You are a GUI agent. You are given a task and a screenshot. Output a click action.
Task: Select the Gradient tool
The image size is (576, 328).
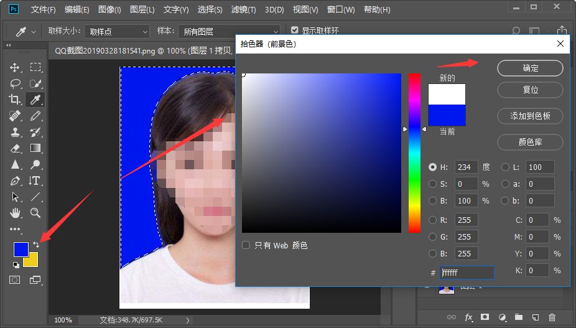tap(35, 148)
